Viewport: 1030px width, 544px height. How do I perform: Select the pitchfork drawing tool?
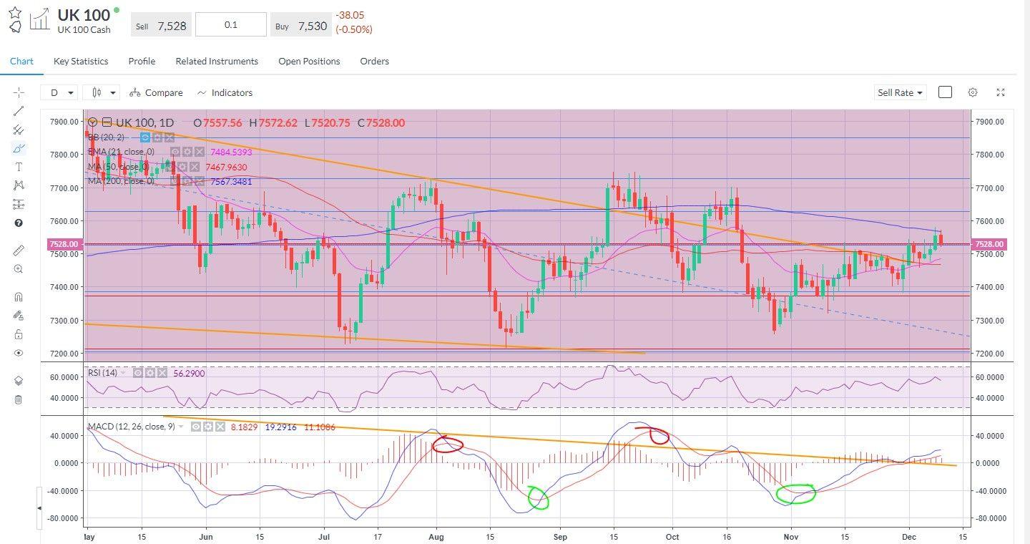(19, 130)
